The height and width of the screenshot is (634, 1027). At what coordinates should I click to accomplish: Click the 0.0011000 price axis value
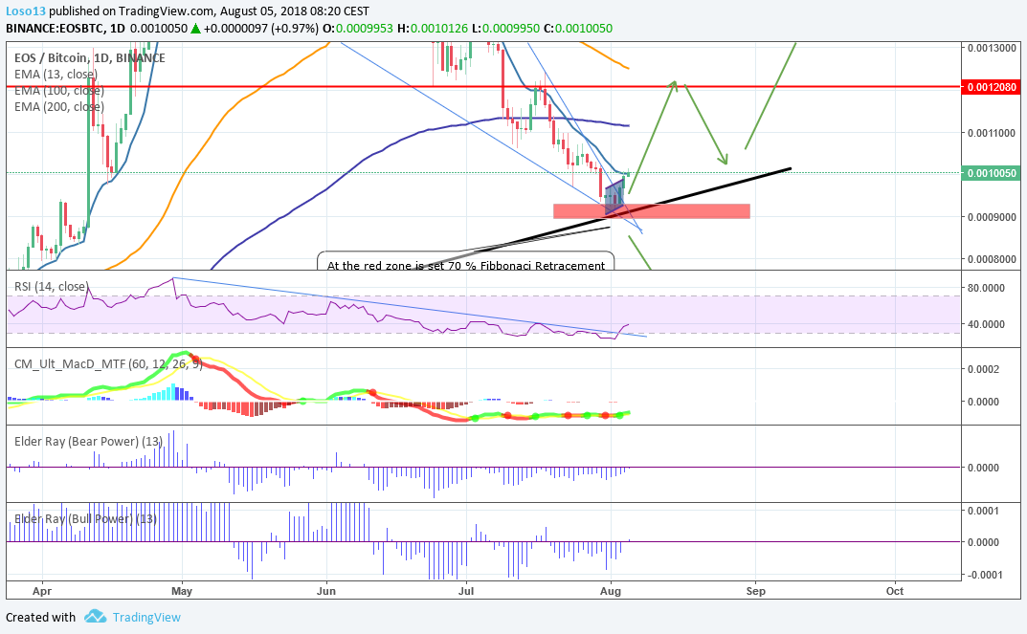tap(993, 133)
